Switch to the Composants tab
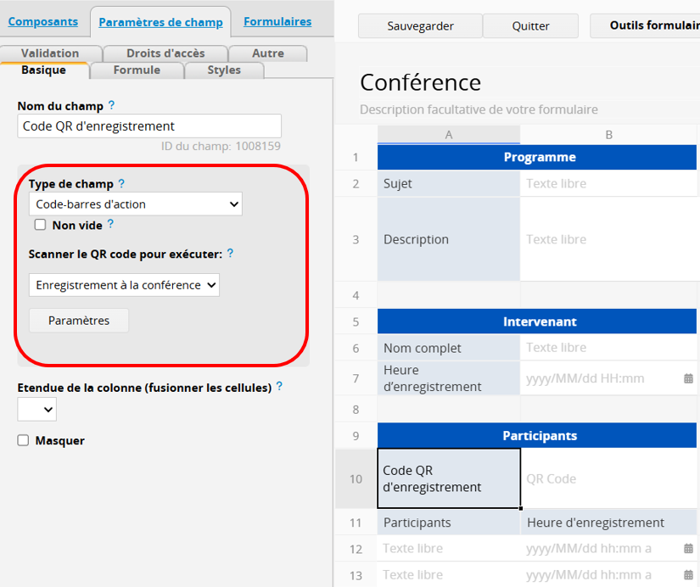Screen dimensions: 700x587 tap(42, 22)
